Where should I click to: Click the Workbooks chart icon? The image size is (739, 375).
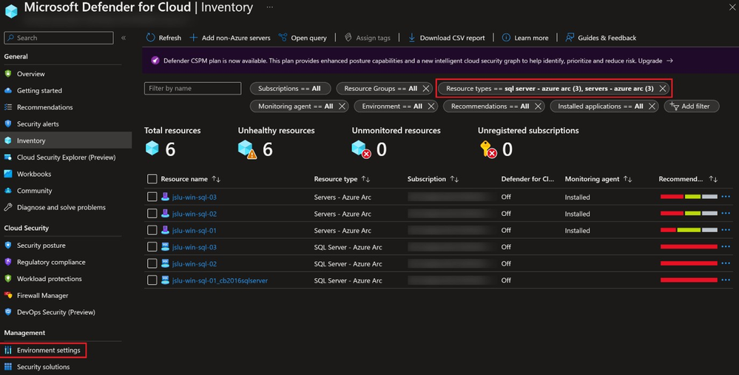click(x=8, y=174)
